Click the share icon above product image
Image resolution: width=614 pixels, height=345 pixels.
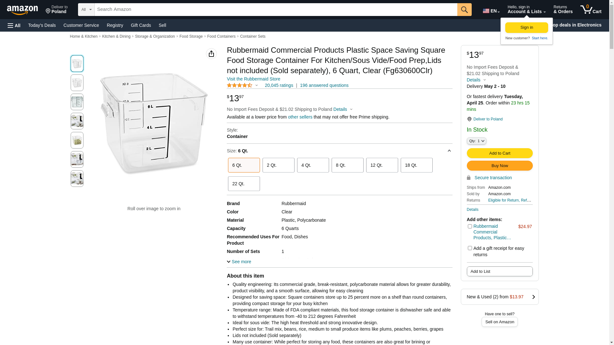click(x=211, y=54)
